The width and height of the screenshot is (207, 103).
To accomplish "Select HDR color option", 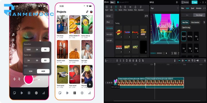I will [x=43, y=71].
